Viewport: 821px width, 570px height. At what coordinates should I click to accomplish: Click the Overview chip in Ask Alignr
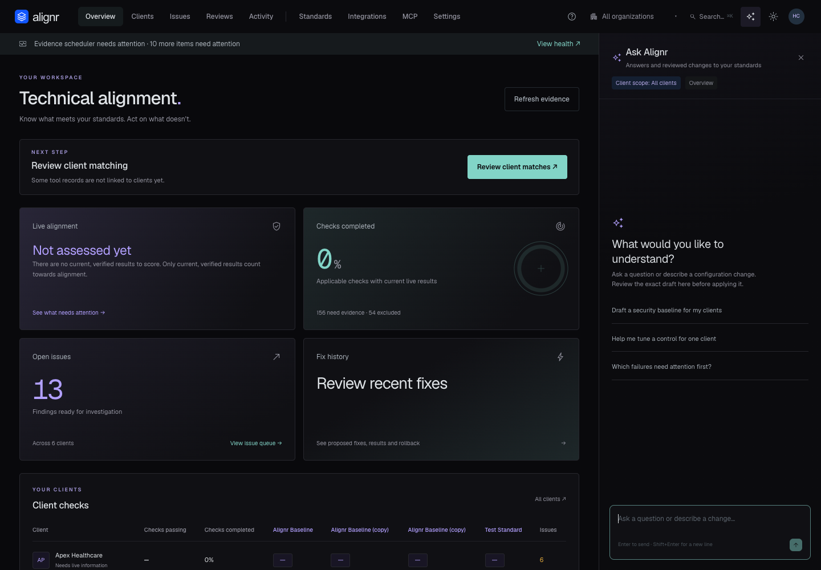pos(701,83)
